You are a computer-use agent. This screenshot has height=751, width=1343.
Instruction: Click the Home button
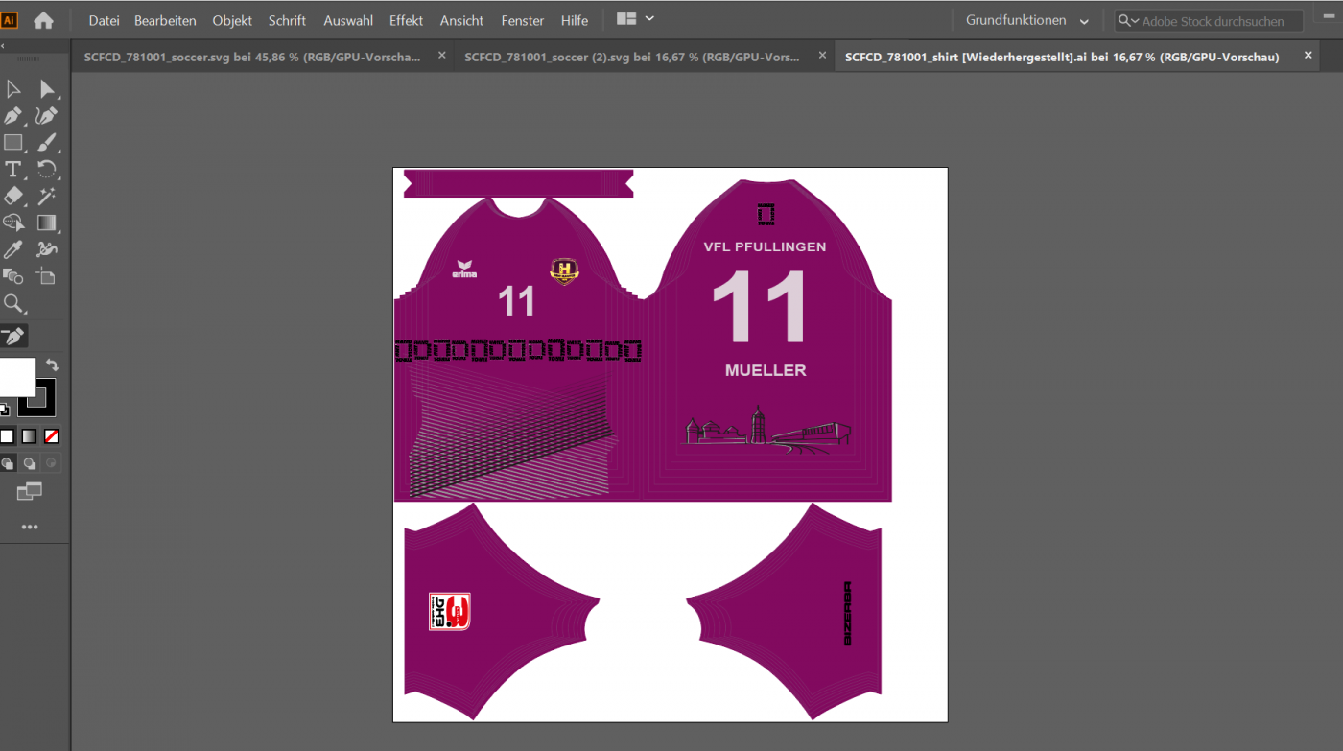[x=43, y=20]
